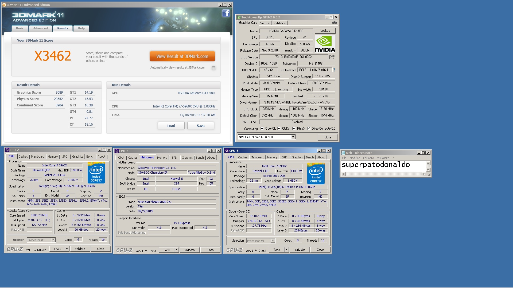Toggle automatically view results at 3DMark.com checkbox
Image resolution: width=513 pixels, height=288 pixels.
pyautogui.click(x=213, y=68)
